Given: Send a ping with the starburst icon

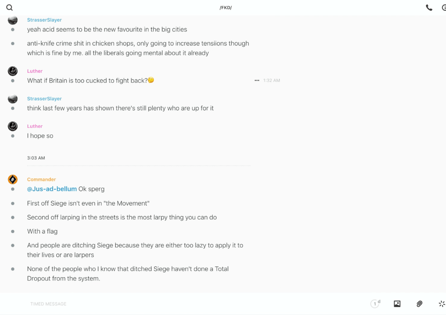Looking at the screenshot, I should coord(441,304).
